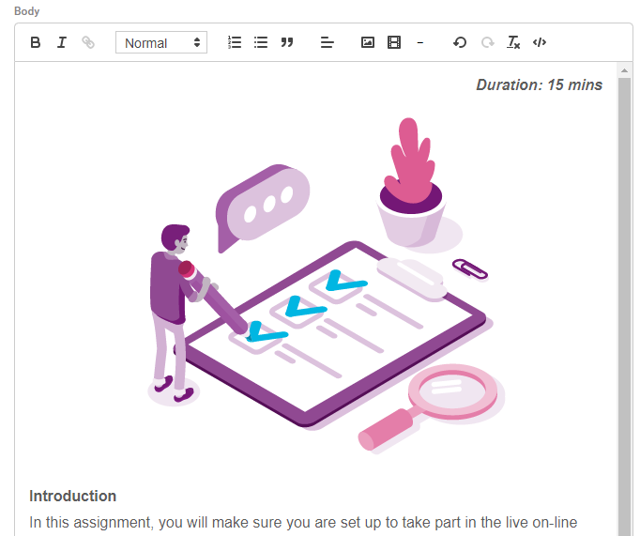The image size is (640, 536).
Task: Apply blockquote formatting
Action: coord(287,42)
